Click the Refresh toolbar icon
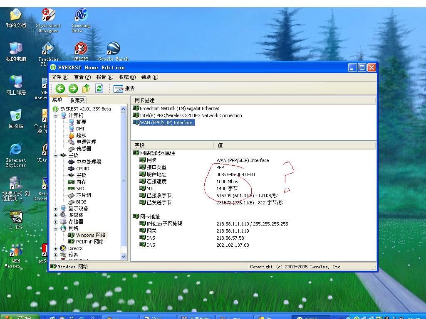 (99, 88)
